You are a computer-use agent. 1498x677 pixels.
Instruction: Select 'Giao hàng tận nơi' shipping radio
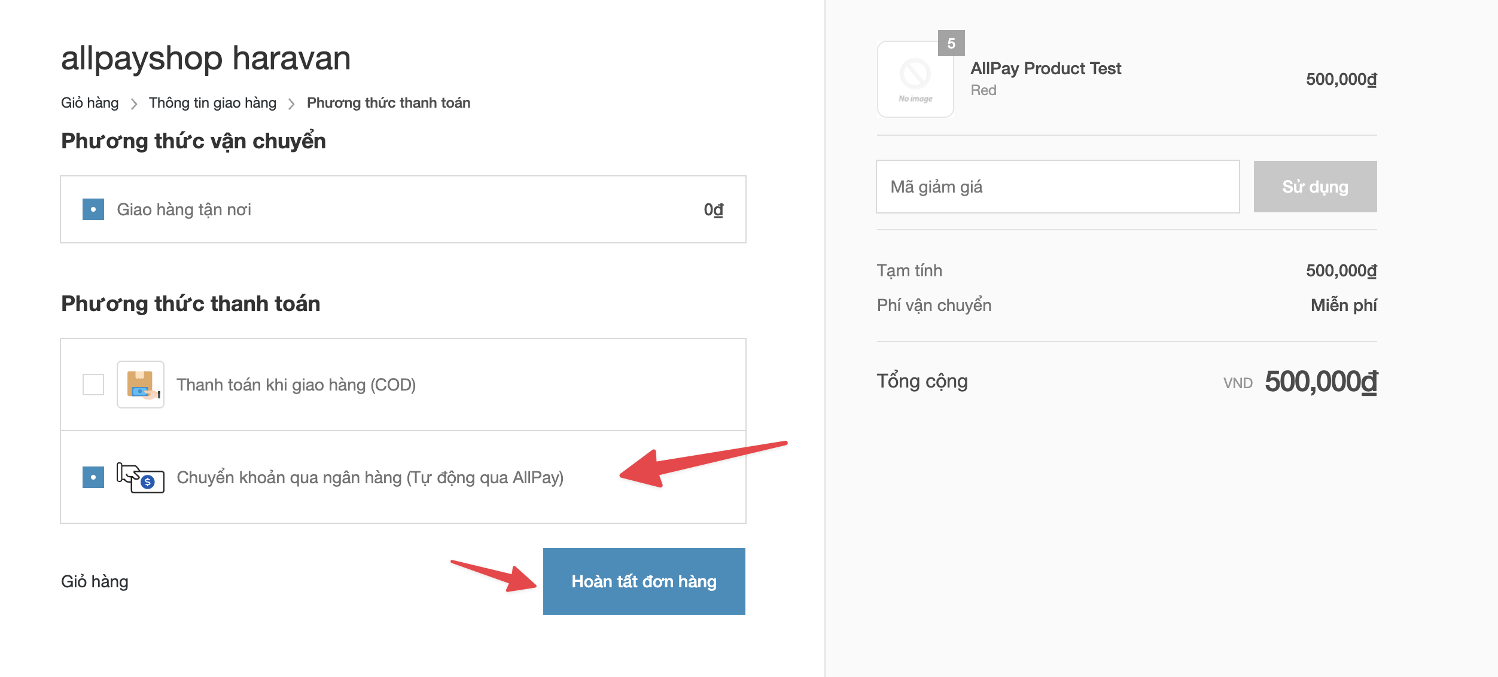pyautogui.click(x=93, y=209)
